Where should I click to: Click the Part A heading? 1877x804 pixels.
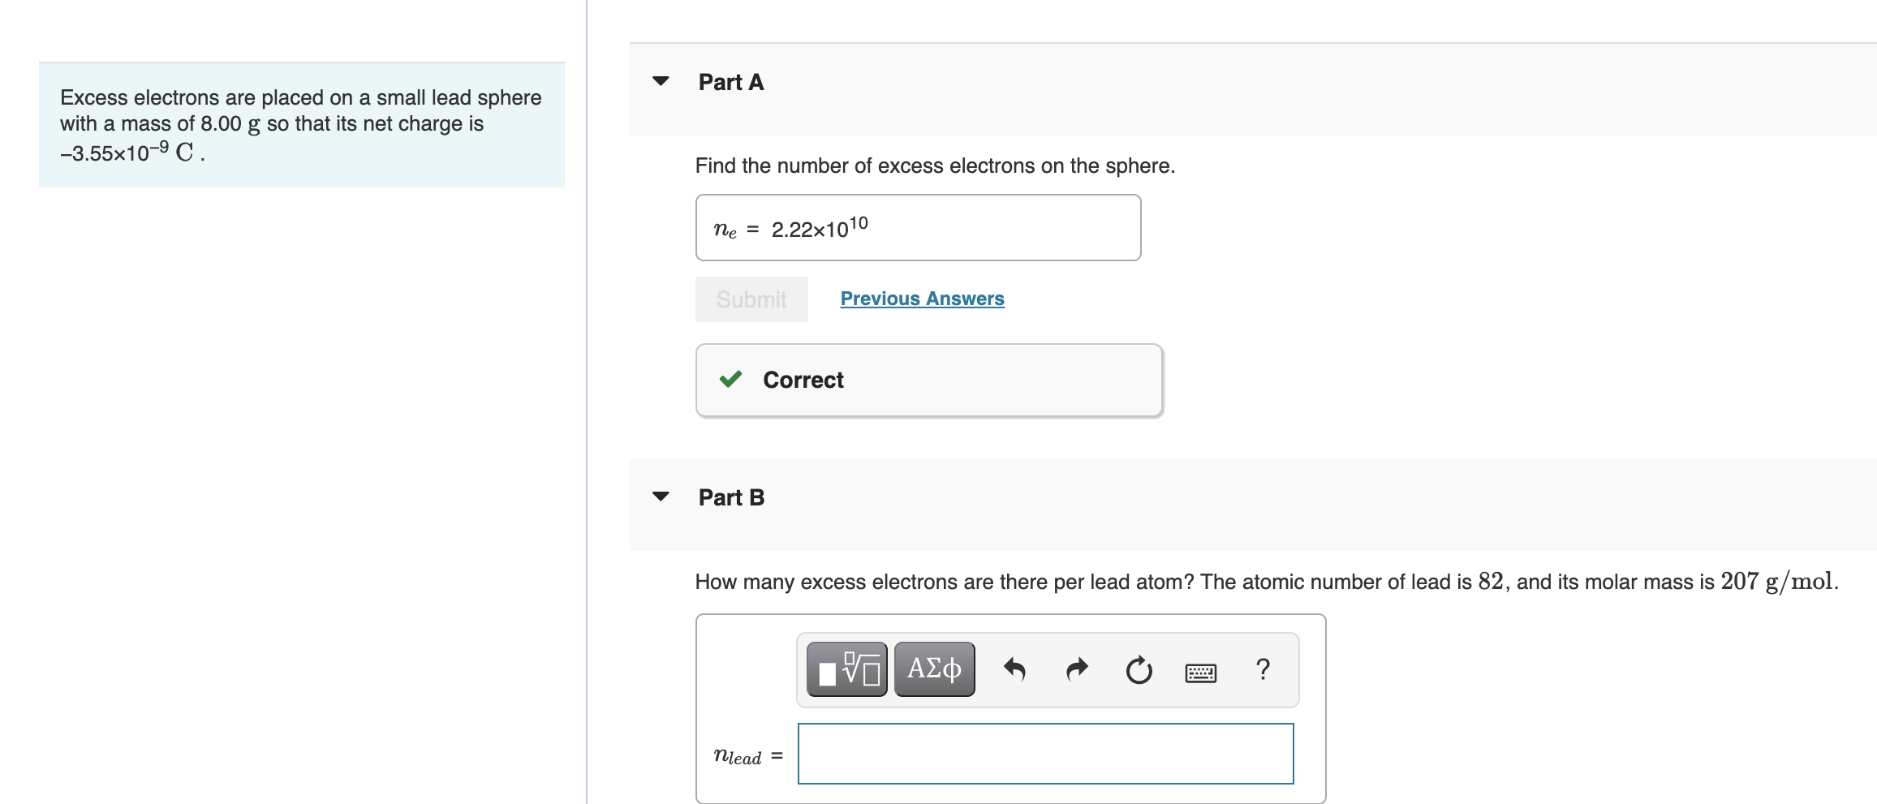pyautogui.click(x=731, y=82)
